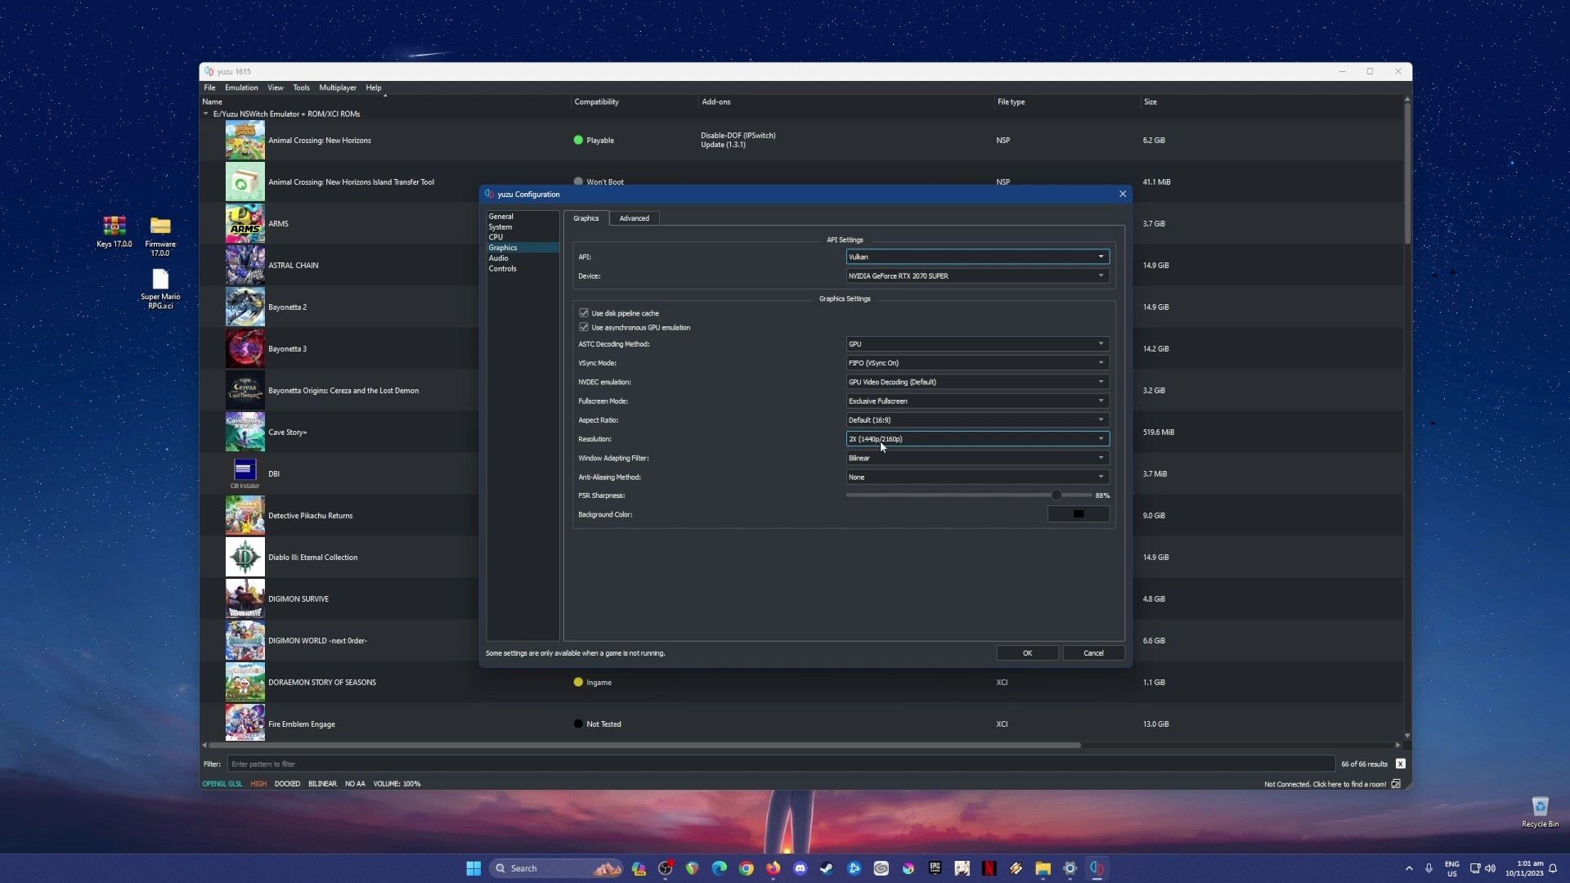Toggle NO AA setting in status bar
Image resolution: width=1570 pixels, height=883 pixels.
pyautogui.click(x=355, y=783)
